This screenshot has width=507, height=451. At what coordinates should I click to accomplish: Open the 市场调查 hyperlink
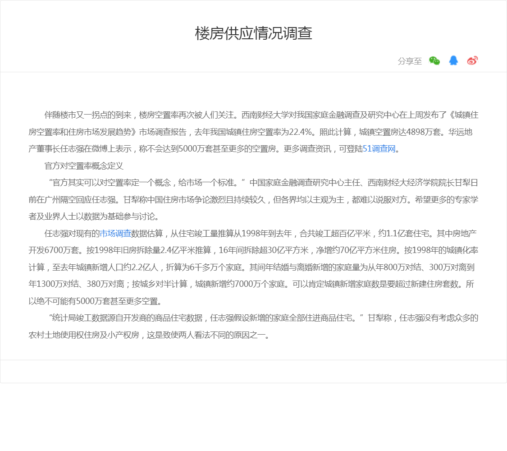point(115,233)
